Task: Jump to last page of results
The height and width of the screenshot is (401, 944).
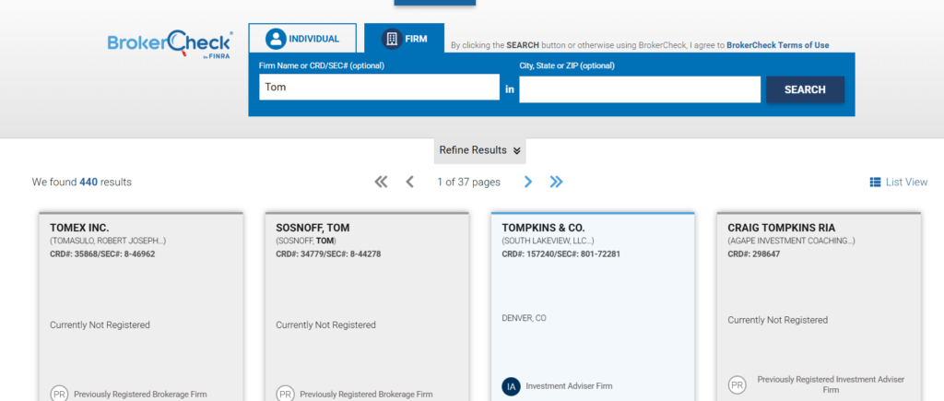Action: point(556,182)
